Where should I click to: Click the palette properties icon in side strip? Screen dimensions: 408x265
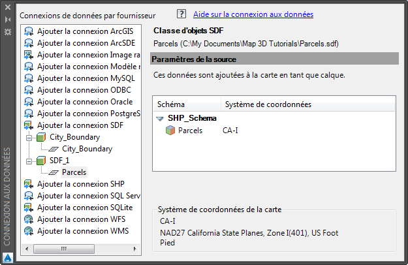(x=8, y=31)
